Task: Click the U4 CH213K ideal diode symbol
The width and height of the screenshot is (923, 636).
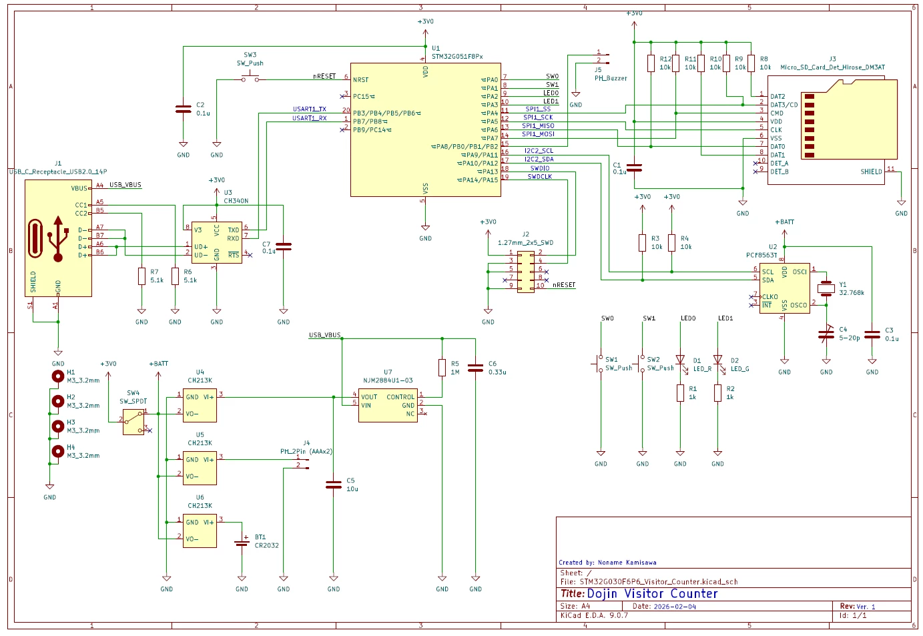Action: 200,405
